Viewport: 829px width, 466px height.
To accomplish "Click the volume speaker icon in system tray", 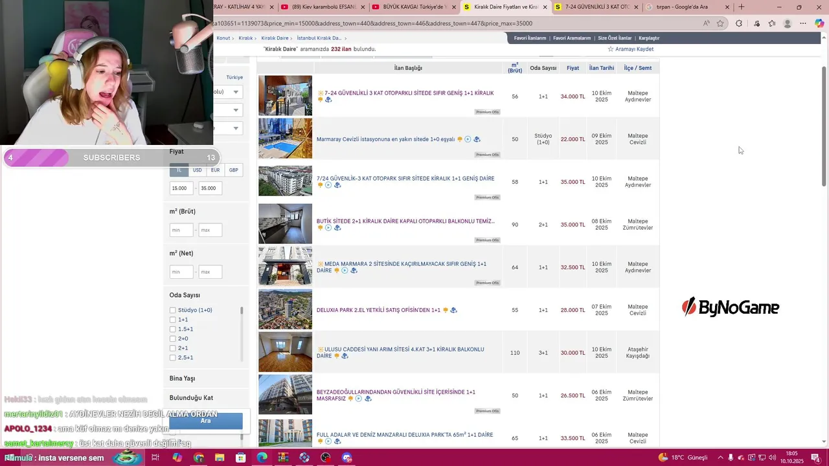I will click(773, 458).
